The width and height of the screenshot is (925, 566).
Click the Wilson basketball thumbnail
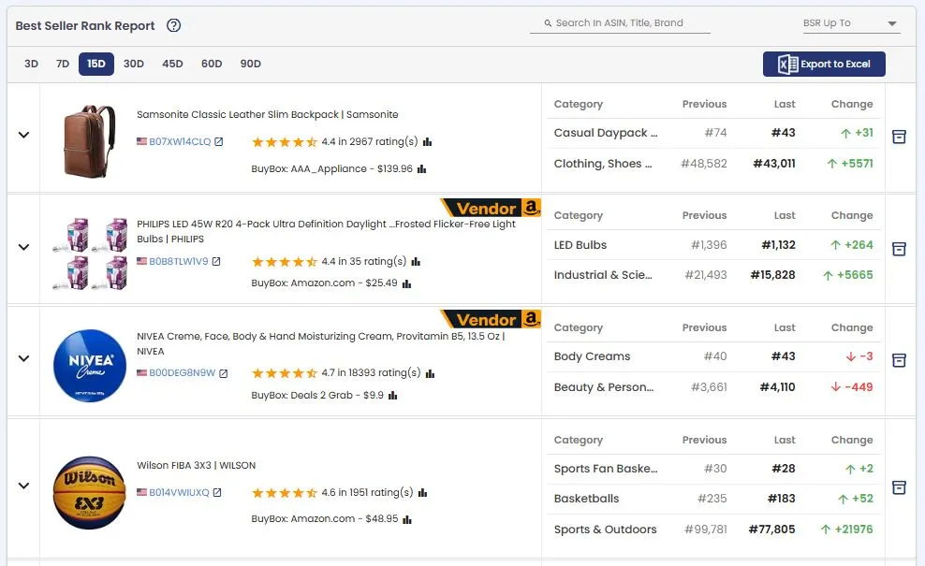coord(90,492)
